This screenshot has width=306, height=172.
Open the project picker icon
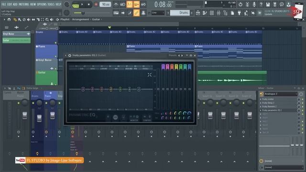coord(232,13)
